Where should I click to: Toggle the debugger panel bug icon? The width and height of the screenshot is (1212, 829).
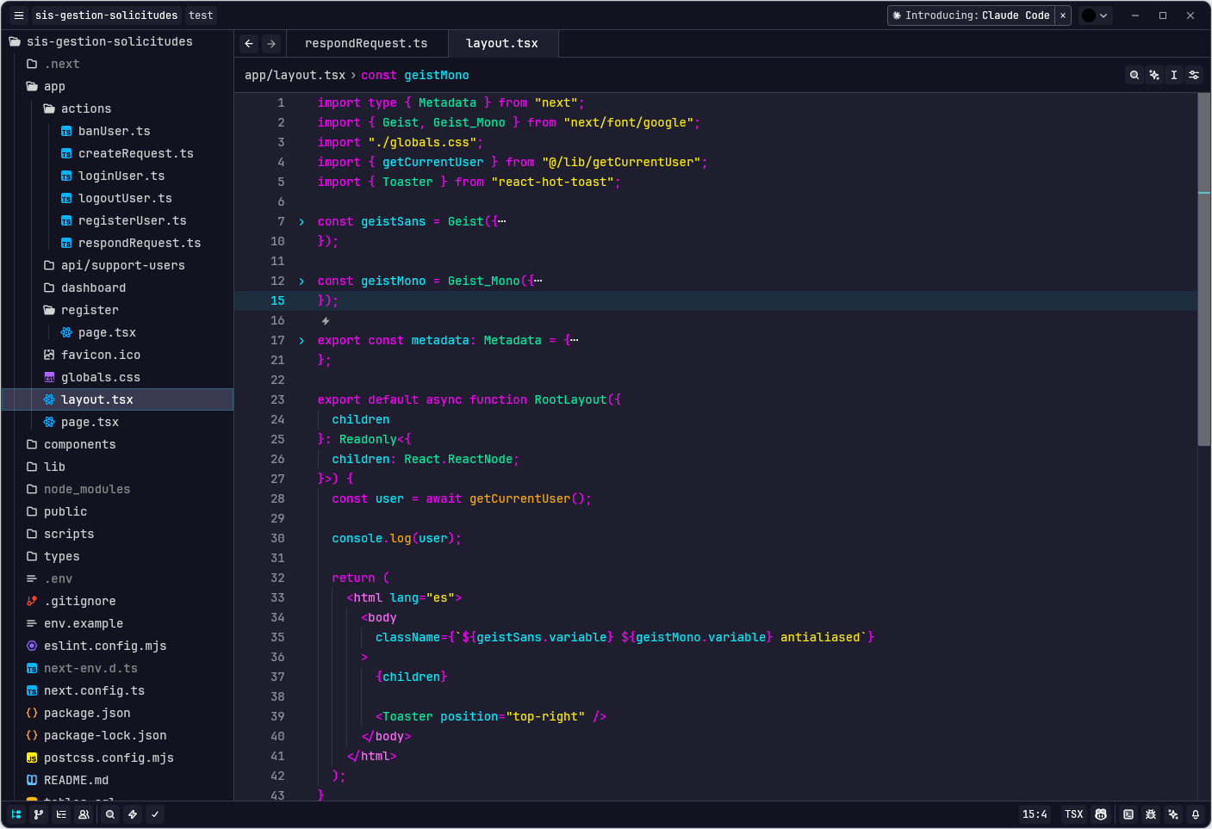coord(1151,814)
